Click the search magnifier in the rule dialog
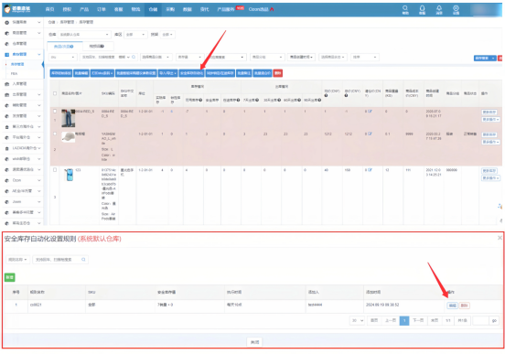Image resolution: width=505 pixels, height=354 pixels. pyautogui.click(x=83, y=259)
